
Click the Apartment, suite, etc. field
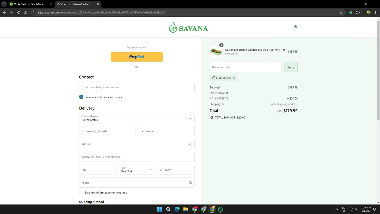pos(137,157)
